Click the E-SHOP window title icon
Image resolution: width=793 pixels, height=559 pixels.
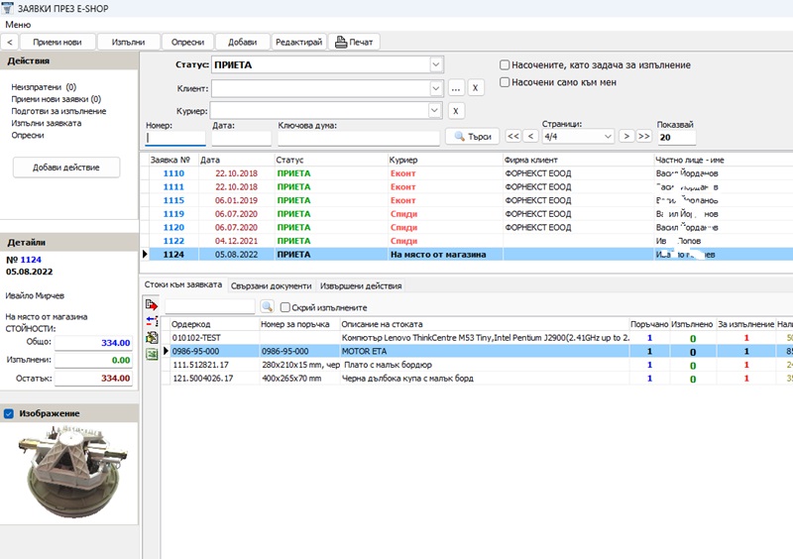point(7,8)
